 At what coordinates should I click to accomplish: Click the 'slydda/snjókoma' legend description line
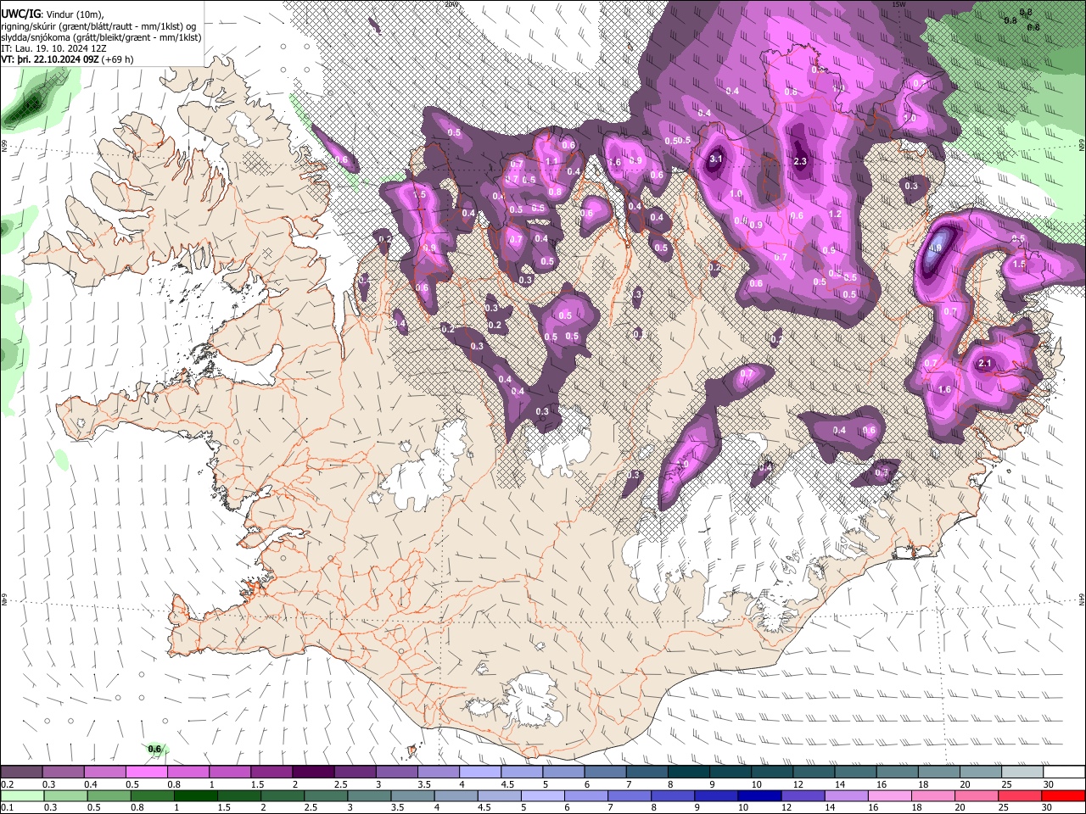101,37
